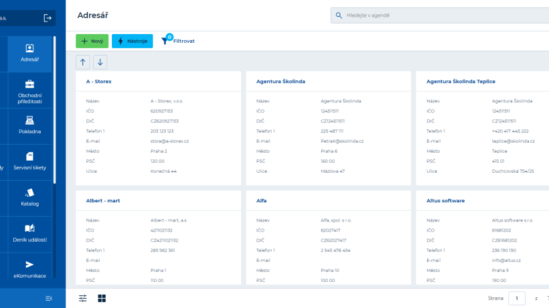Open the Adresář module in sidebar
This screenshot has width=549, height=308.
pyautogui.click(x=29, y=54)
